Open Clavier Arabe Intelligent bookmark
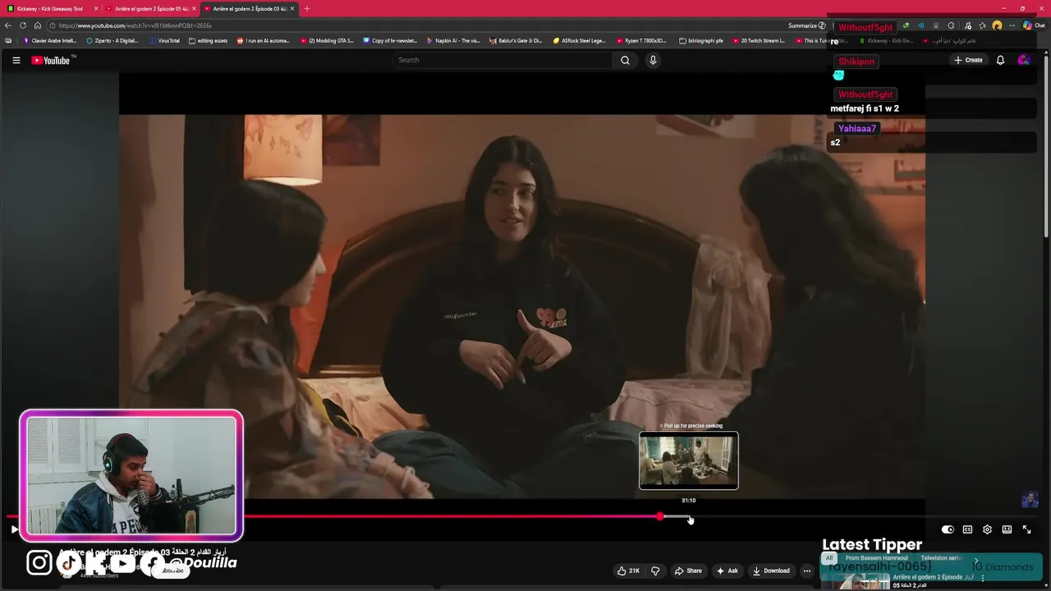 50,40
